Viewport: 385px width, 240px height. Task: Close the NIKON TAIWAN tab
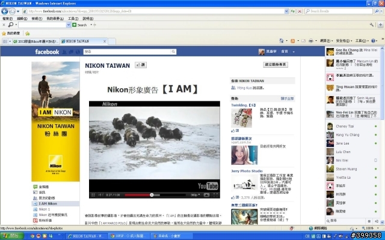[x=105, y=41]
